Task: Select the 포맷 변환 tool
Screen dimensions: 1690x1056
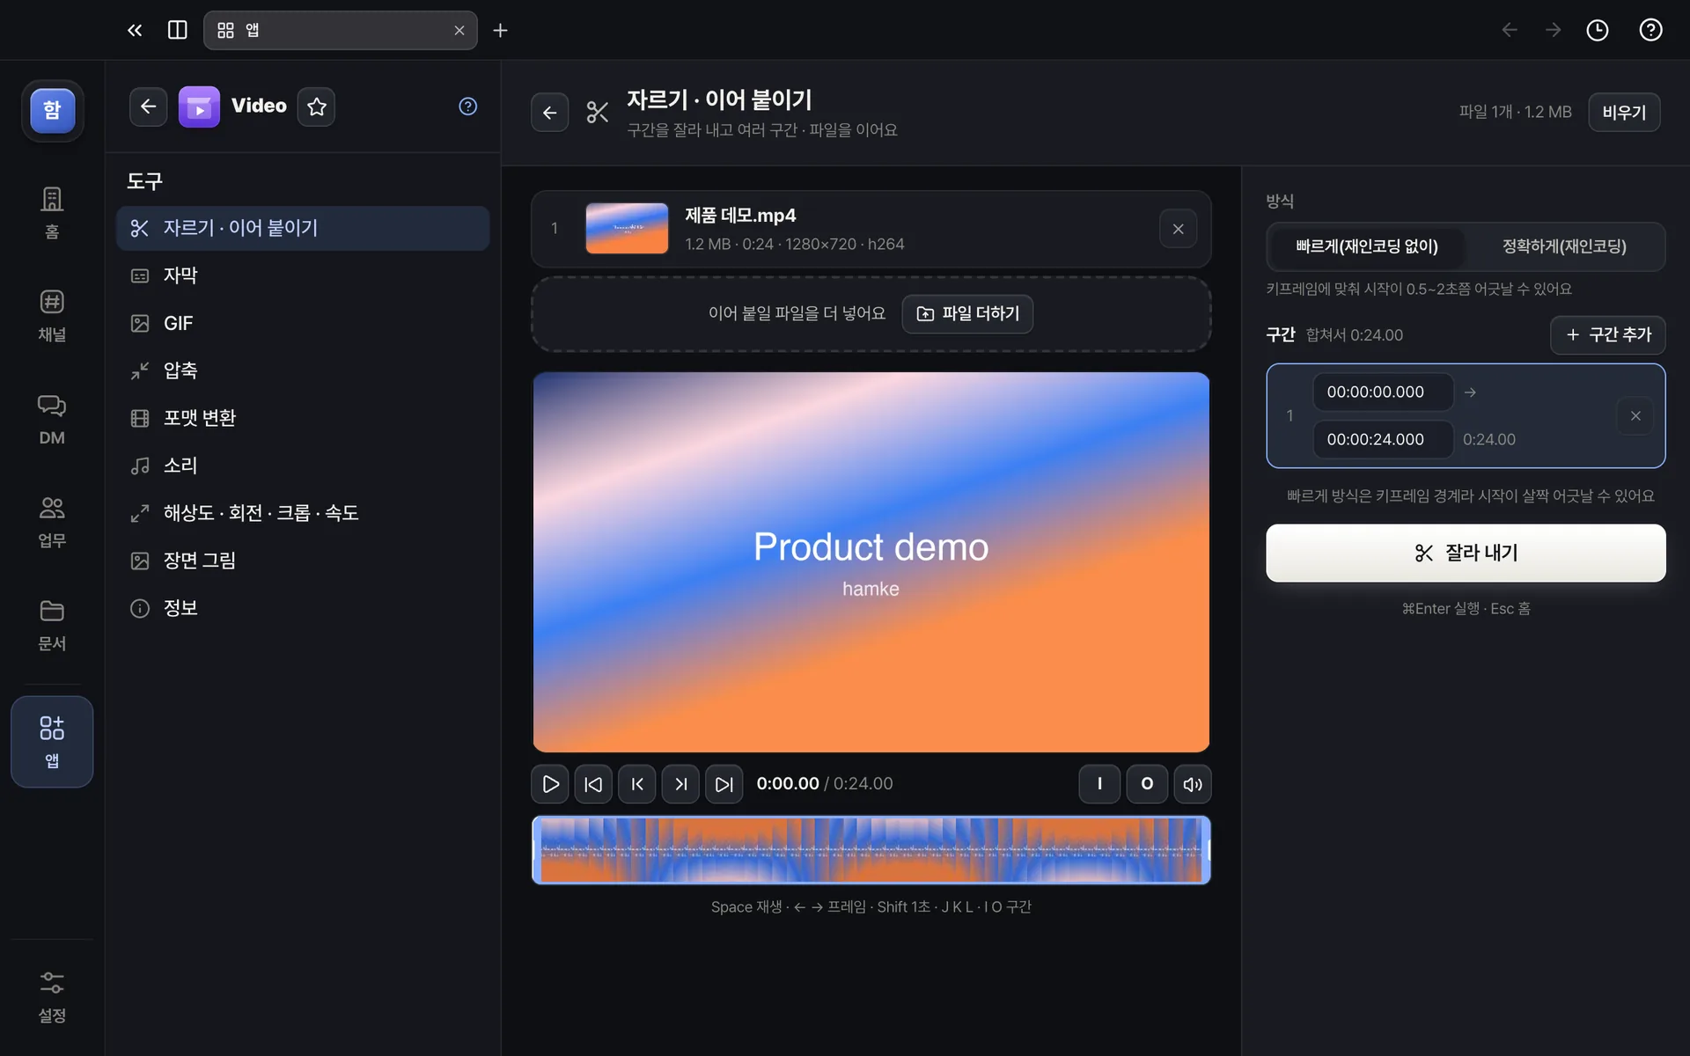Action: [303, 418]
